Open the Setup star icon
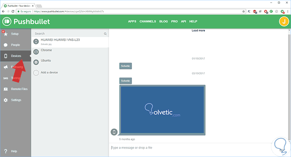291x157 pixels. point(6,34)
